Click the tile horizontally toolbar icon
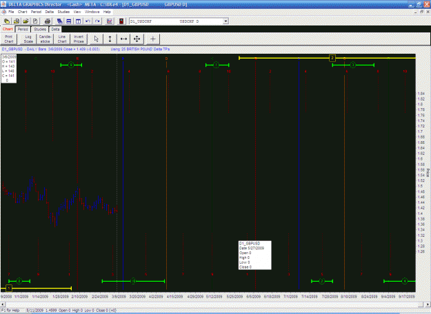 point(69,21)
